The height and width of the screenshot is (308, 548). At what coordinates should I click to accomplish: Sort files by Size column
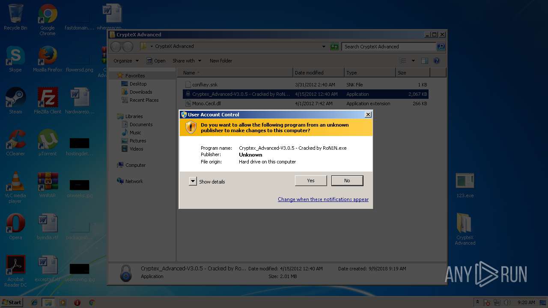pyautogui.click(x=413, y=73)
